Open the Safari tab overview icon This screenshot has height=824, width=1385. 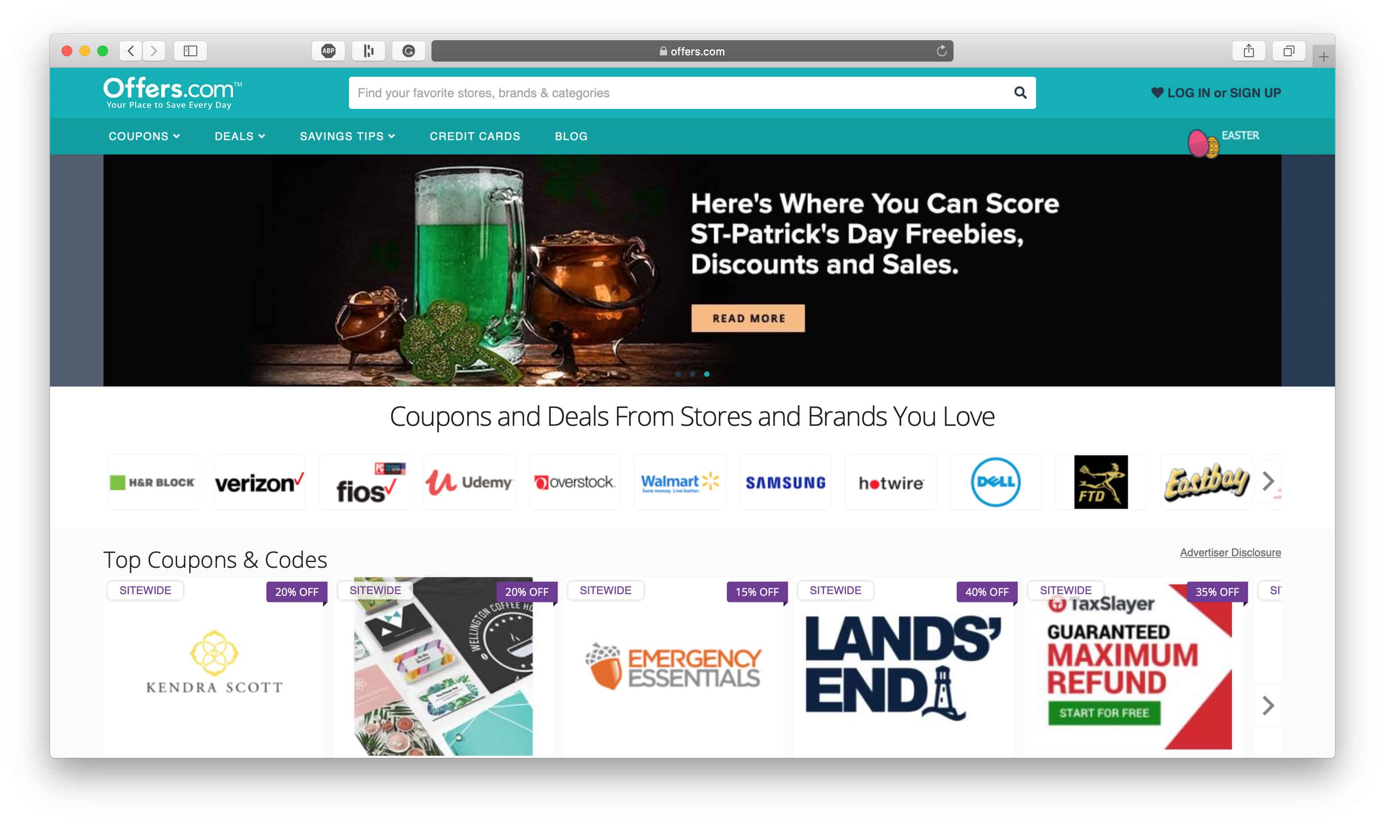(x=1289, y=51)
